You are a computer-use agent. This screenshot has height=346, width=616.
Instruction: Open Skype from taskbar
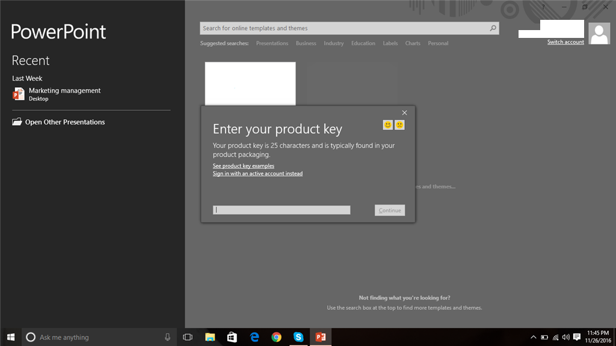[298, 337]
